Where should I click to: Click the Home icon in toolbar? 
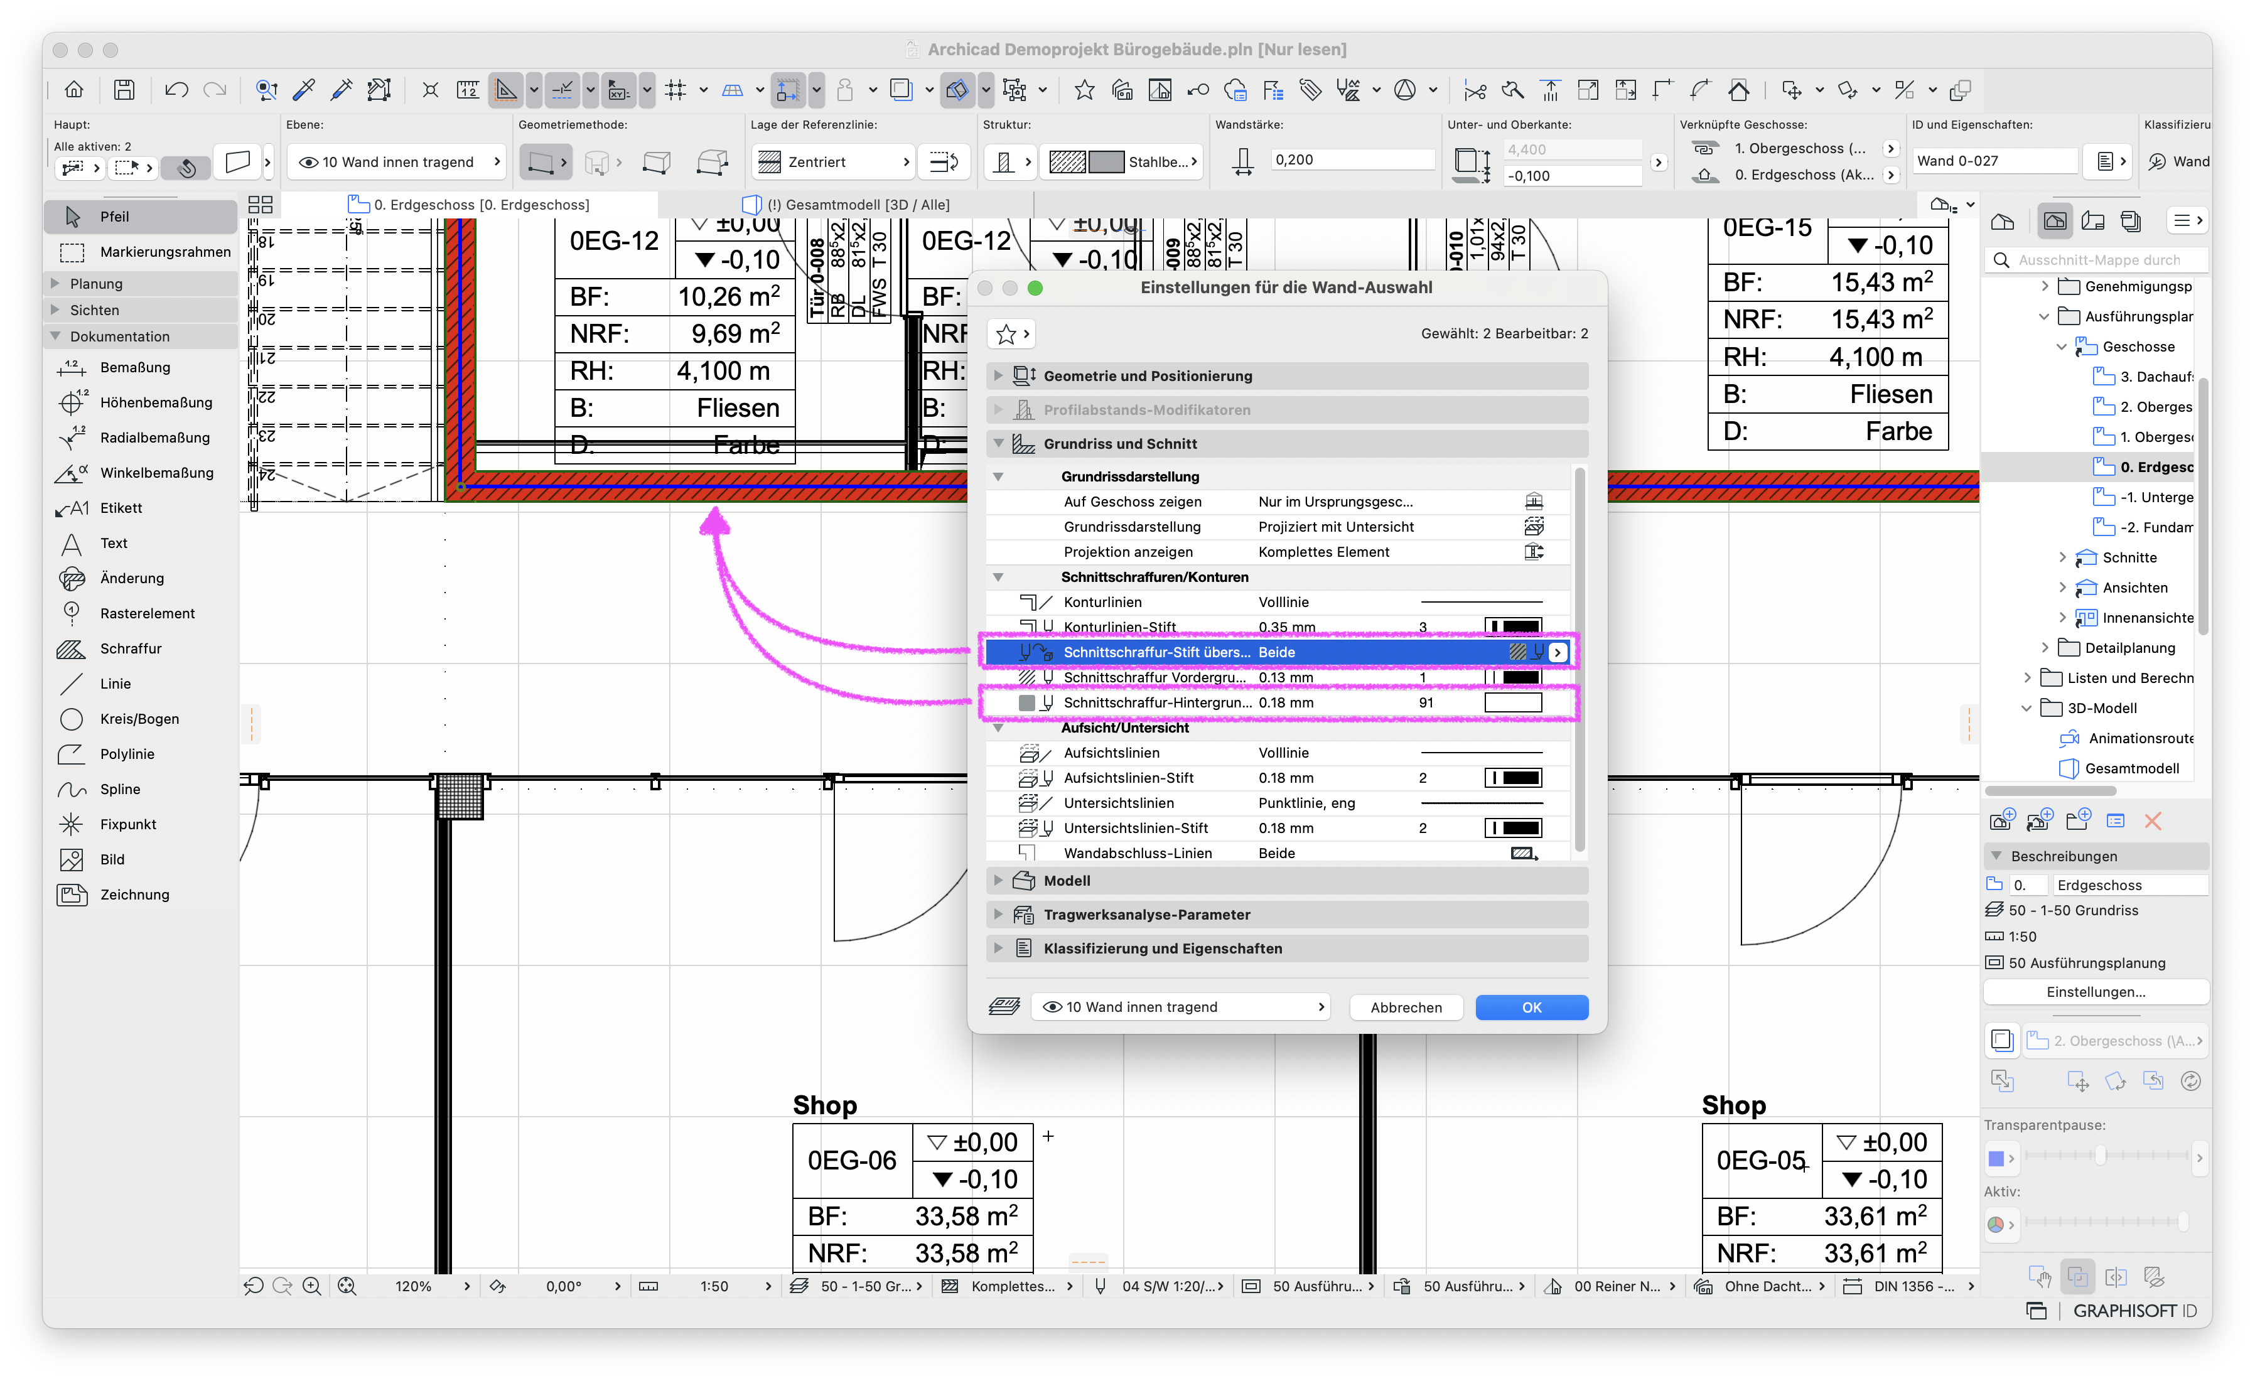tap(74, 90)
